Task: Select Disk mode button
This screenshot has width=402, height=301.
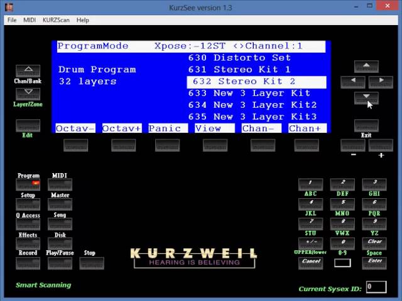Action: click(x=60, y=243)
